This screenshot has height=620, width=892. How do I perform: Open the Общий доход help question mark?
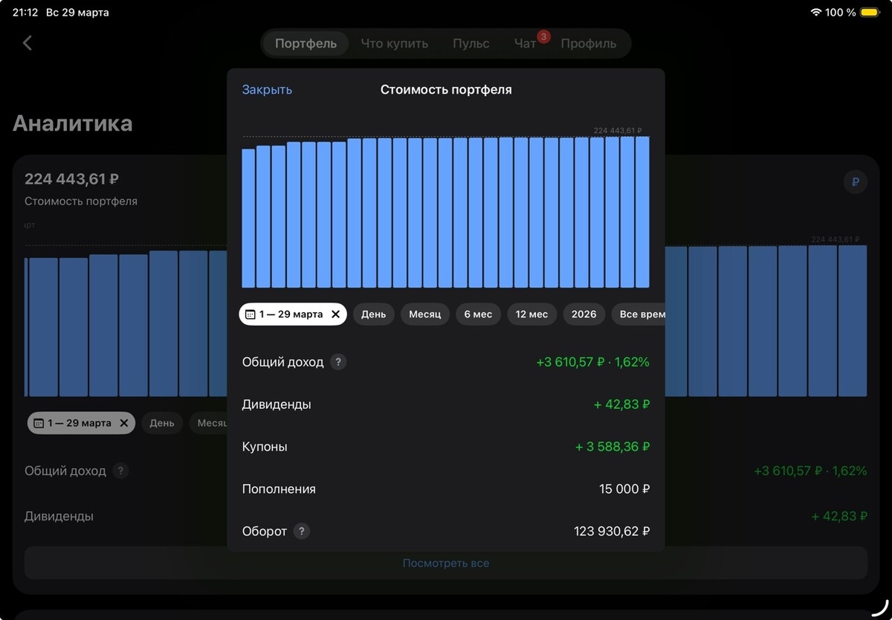339,362
